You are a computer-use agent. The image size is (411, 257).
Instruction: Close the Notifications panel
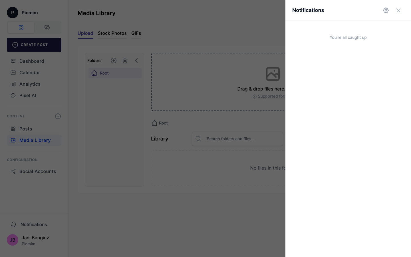(x=398, y=10)
